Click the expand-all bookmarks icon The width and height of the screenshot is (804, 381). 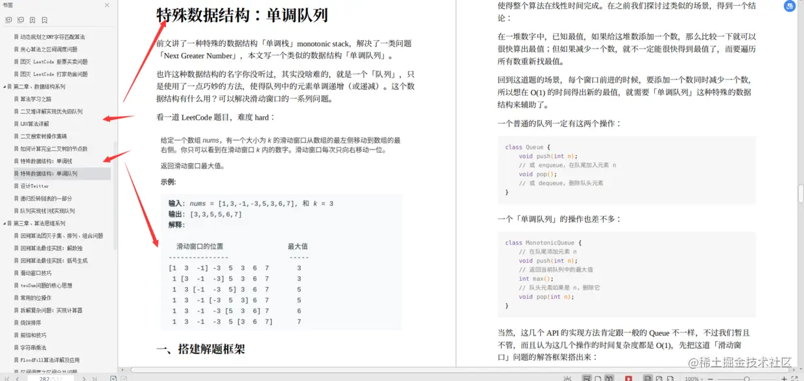8,20
